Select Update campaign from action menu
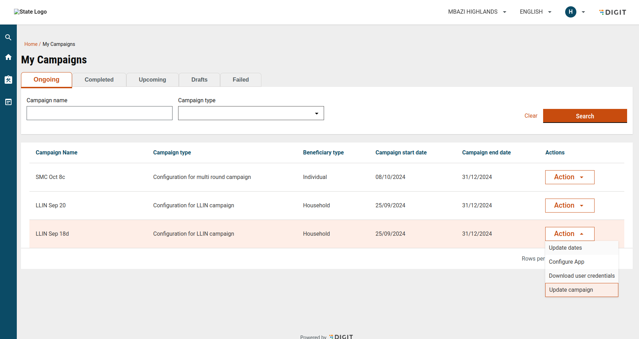The height and width of the screenshot is (339, 639). (581, 290)
